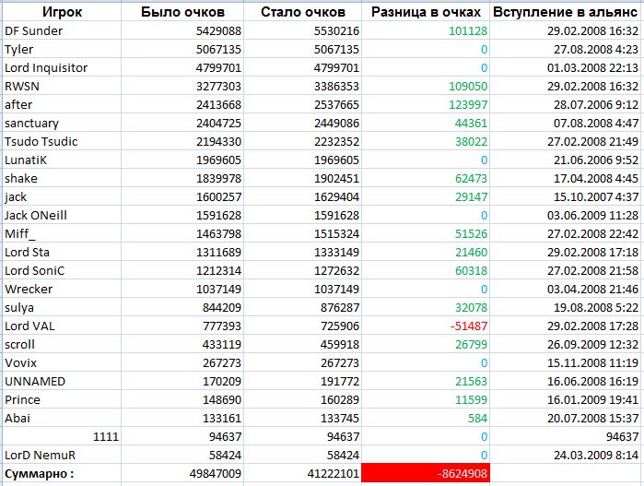Select the 'Prince' player cell

tap(62, 399)
